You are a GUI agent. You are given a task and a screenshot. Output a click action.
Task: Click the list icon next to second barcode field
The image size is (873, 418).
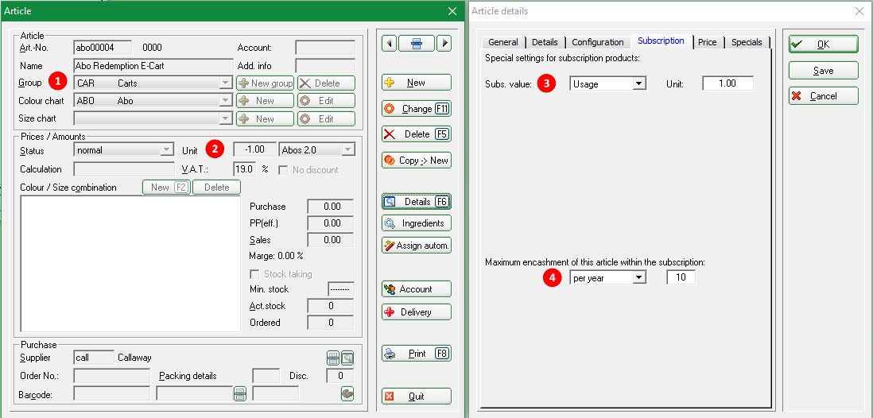[x=240, y=394]
